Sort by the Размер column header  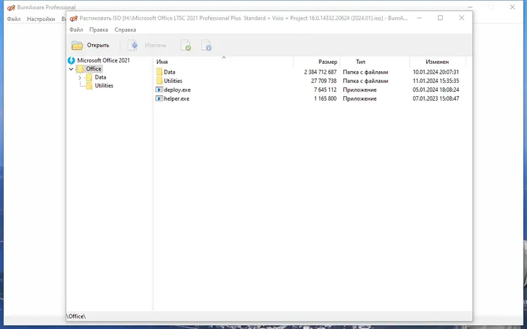[x=317, y=62]
